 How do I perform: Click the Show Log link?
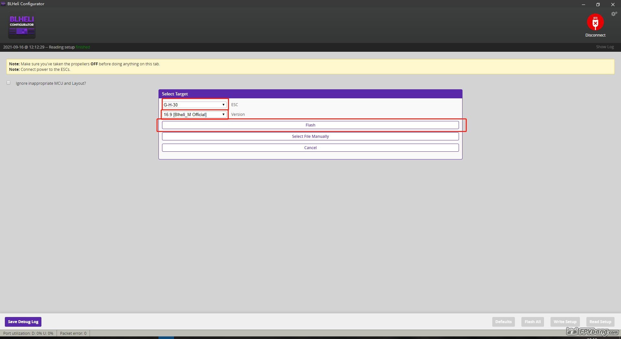605,47
